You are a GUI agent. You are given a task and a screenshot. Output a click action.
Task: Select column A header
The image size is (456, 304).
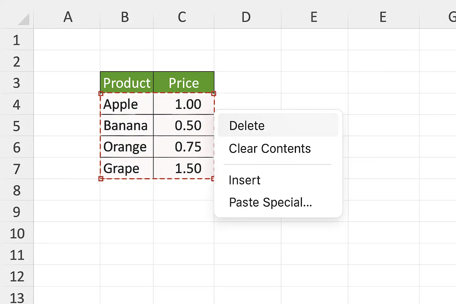click(x=67, y=17)
